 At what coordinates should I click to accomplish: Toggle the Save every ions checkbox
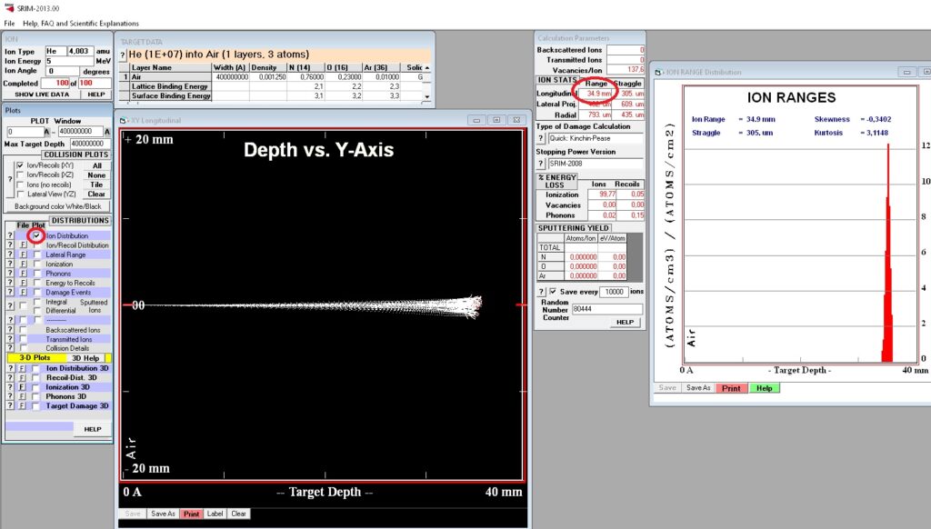pos(553,292)
